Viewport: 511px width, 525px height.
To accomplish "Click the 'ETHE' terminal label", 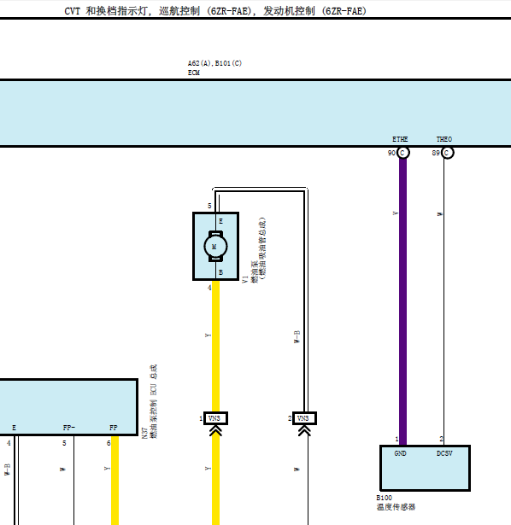I will (400, 139).
